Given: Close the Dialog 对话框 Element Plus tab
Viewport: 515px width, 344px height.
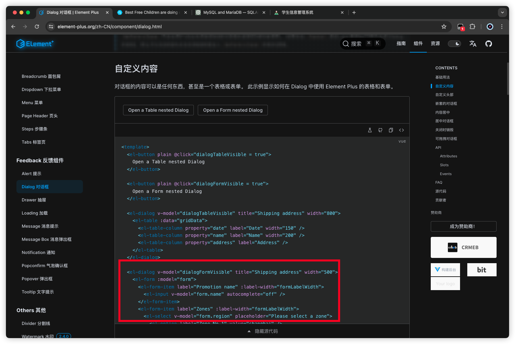Looking at the screenshot, I should [107, 12].
